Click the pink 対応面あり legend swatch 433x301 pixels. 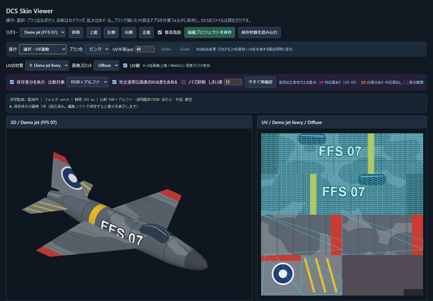point(320,82)
